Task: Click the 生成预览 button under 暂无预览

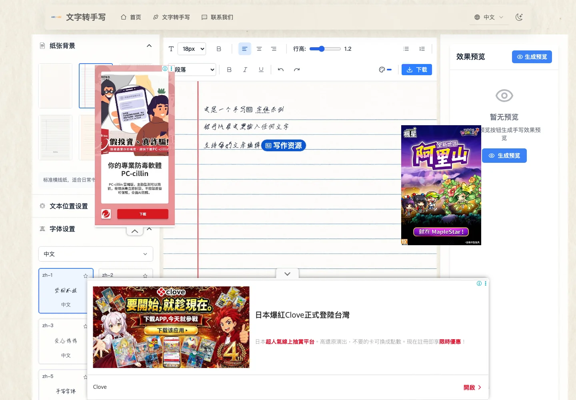Action: click(504, 156)
